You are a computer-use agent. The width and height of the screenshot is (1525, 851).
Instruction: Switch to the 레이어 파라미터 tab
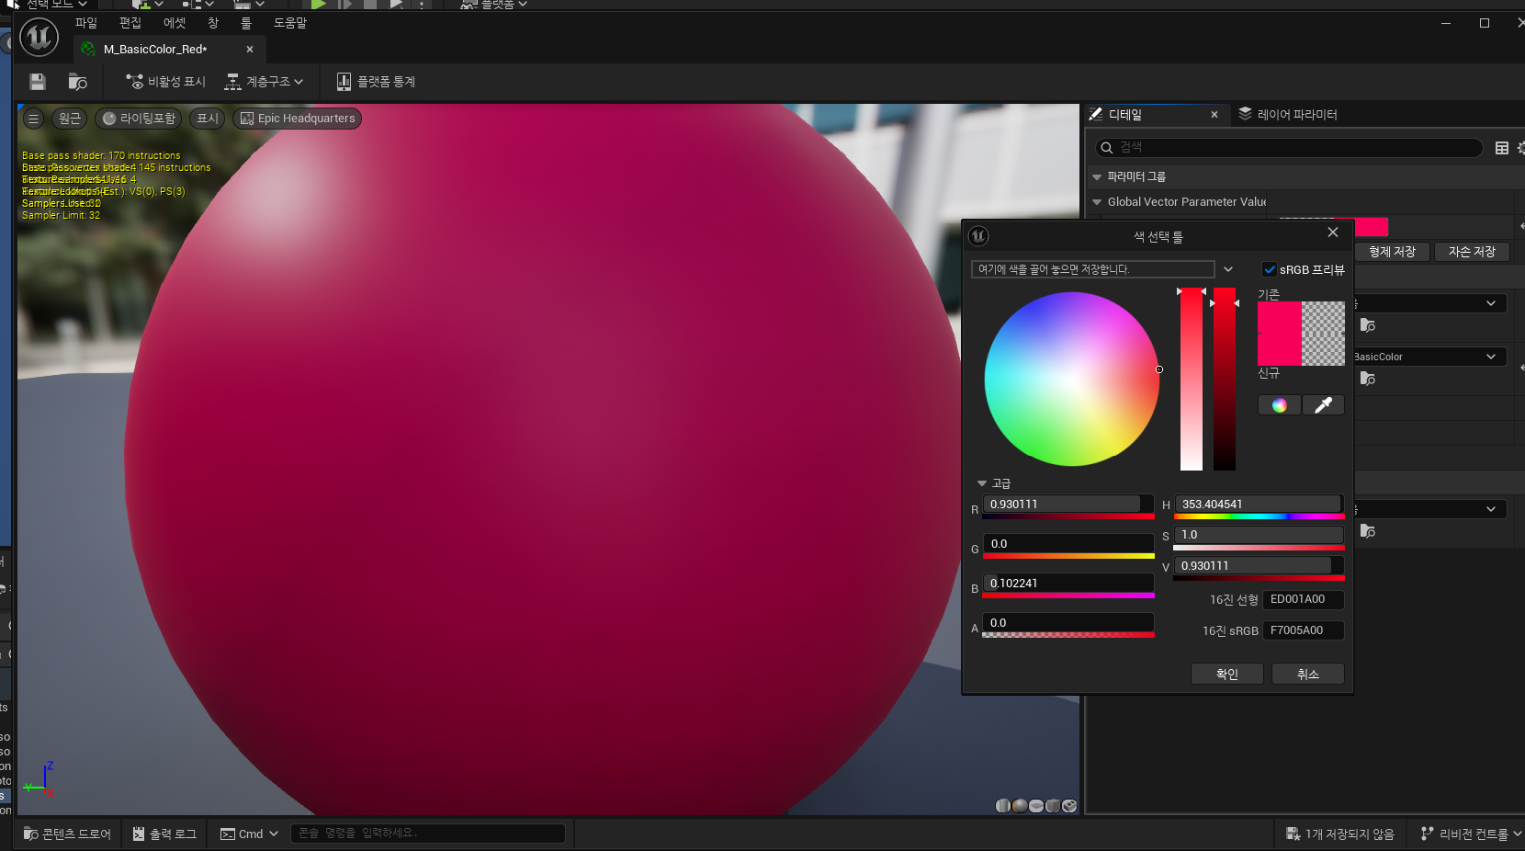[x=1288, y=115]
